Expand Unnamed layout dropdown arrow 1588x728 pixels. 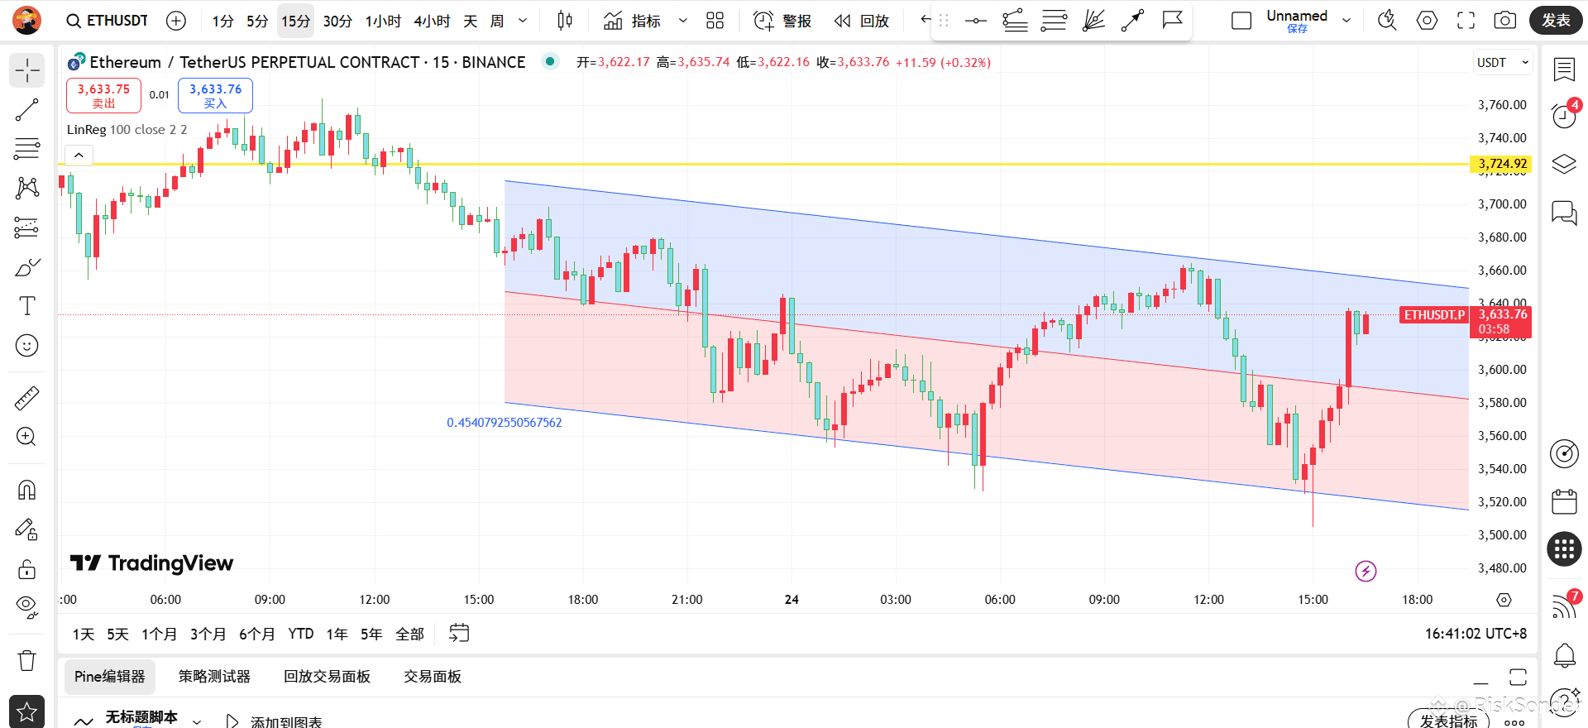point(1346,21)
